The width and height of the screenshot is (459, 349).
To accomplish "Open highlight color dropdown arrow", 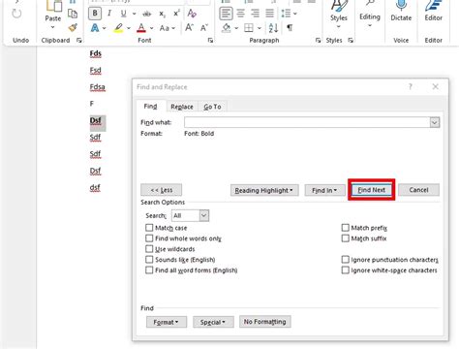I will click(x=129, y=28).
